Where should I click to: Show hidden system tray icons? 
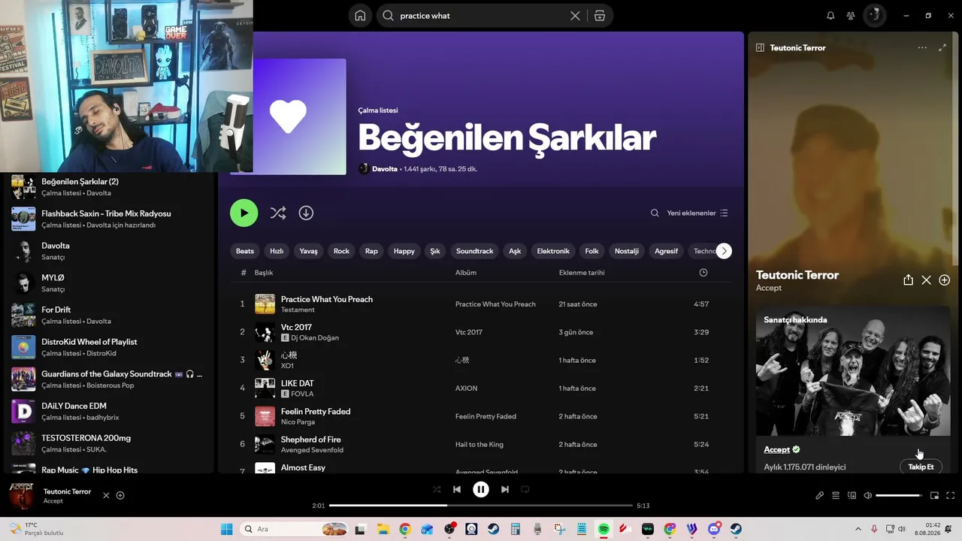pos(858,529)
